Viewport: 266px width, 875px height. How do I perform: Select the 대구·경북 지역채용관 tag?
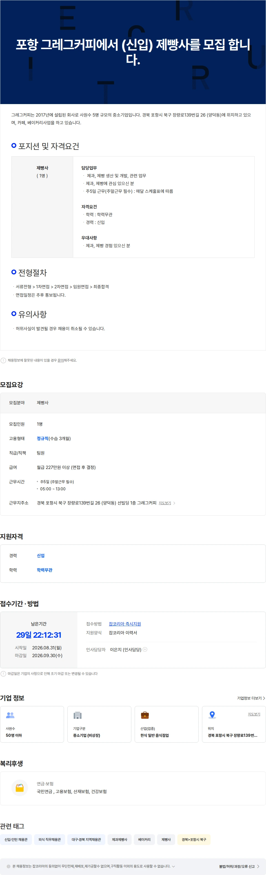coord(86,839)
